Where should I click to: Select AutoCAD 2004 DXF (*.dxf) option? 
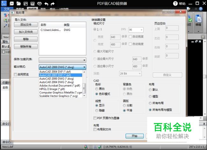(61, 72)
